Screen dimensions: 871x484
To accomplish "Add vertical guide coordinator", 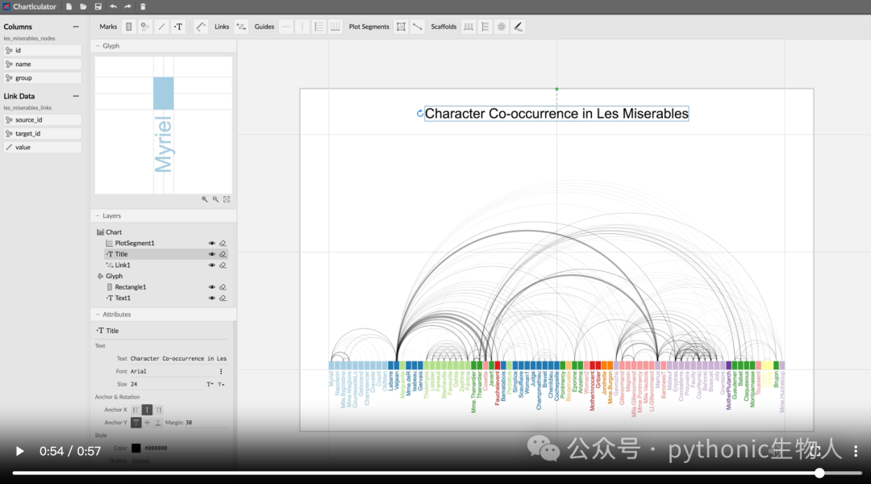I will tap(335, 27).
